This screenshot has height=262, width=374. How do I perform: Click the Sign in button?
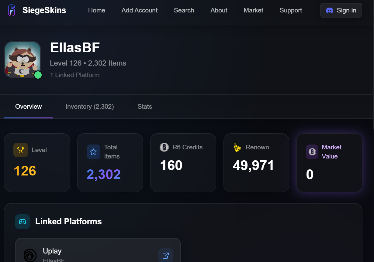tap(341, 10)
